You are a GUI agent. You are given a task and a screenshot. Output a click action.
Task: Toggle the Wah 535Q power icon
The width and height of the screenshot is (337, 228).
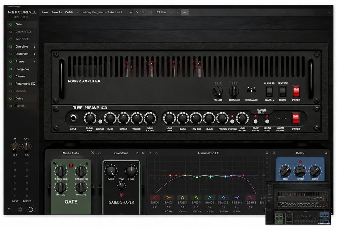tap(11, 39)
